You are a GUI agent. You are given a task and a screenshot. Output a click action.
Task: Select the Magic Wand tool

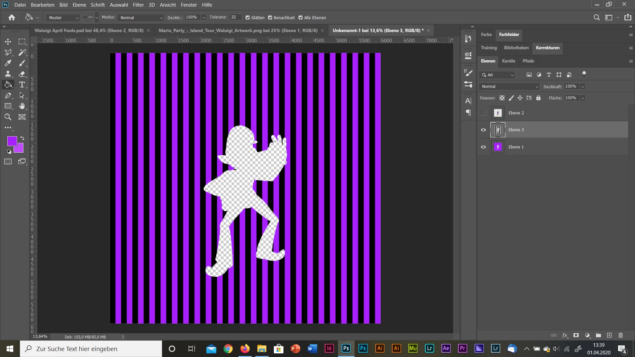click(22, 52)
